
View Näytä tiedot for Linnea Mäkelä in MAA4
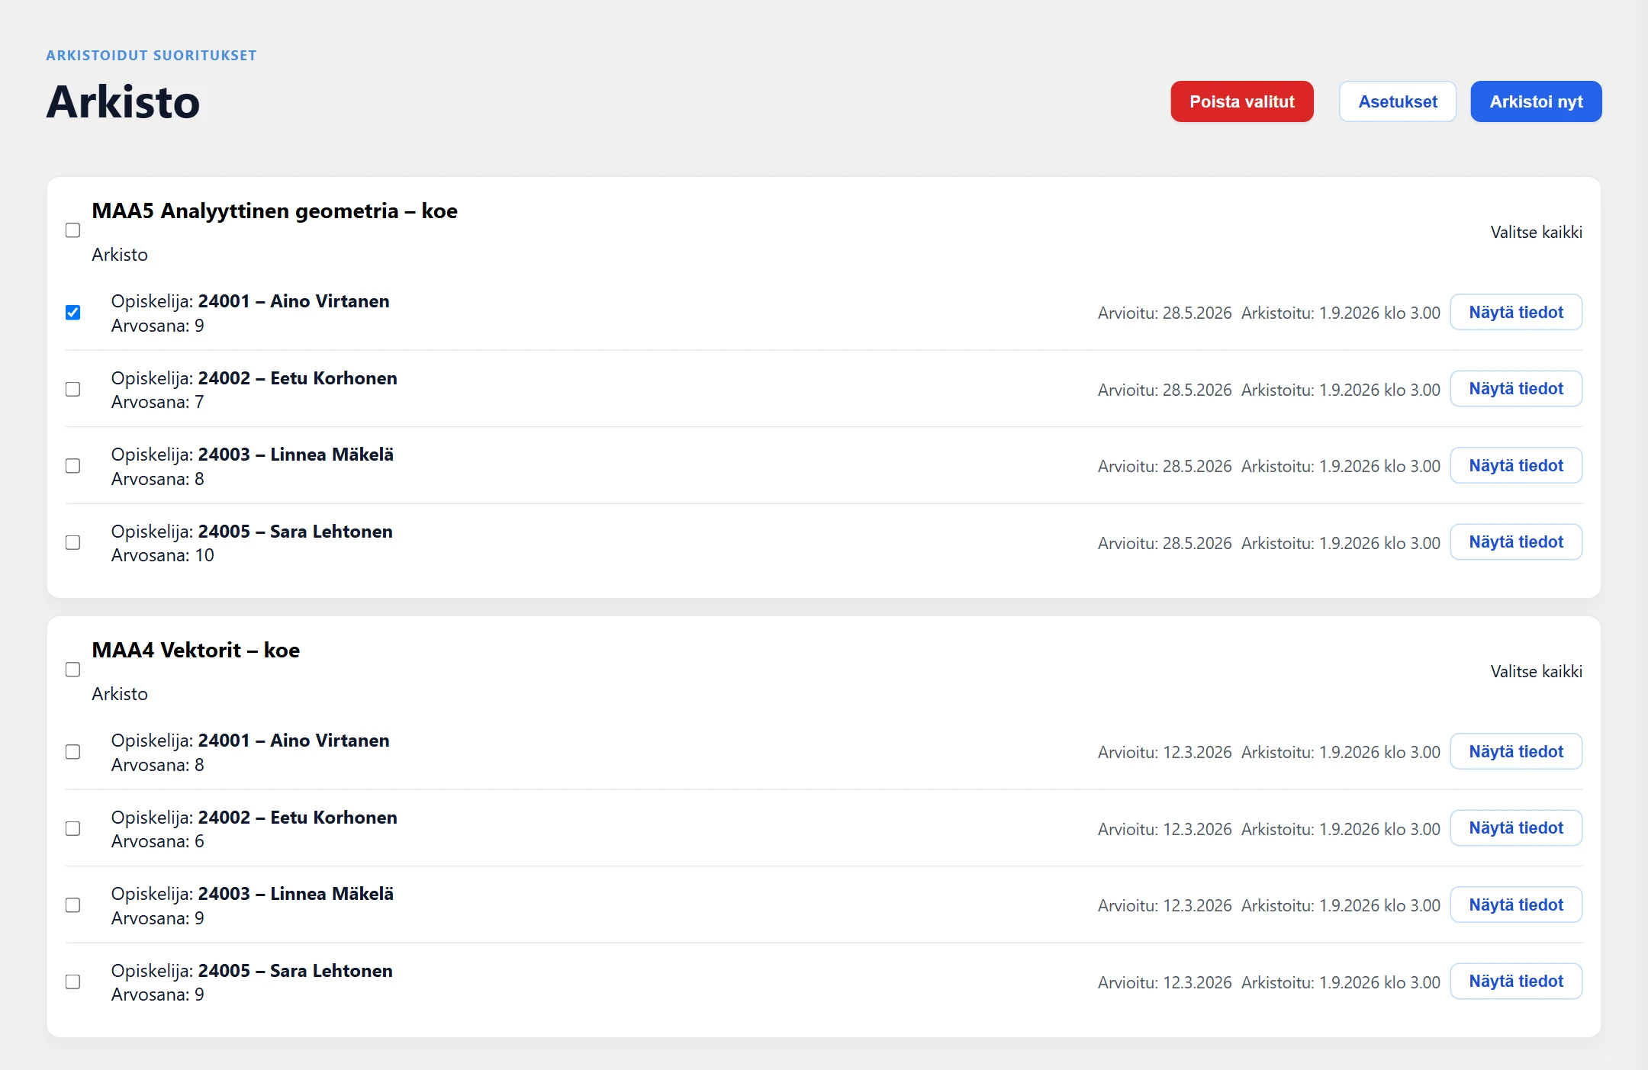(1516, 905)
